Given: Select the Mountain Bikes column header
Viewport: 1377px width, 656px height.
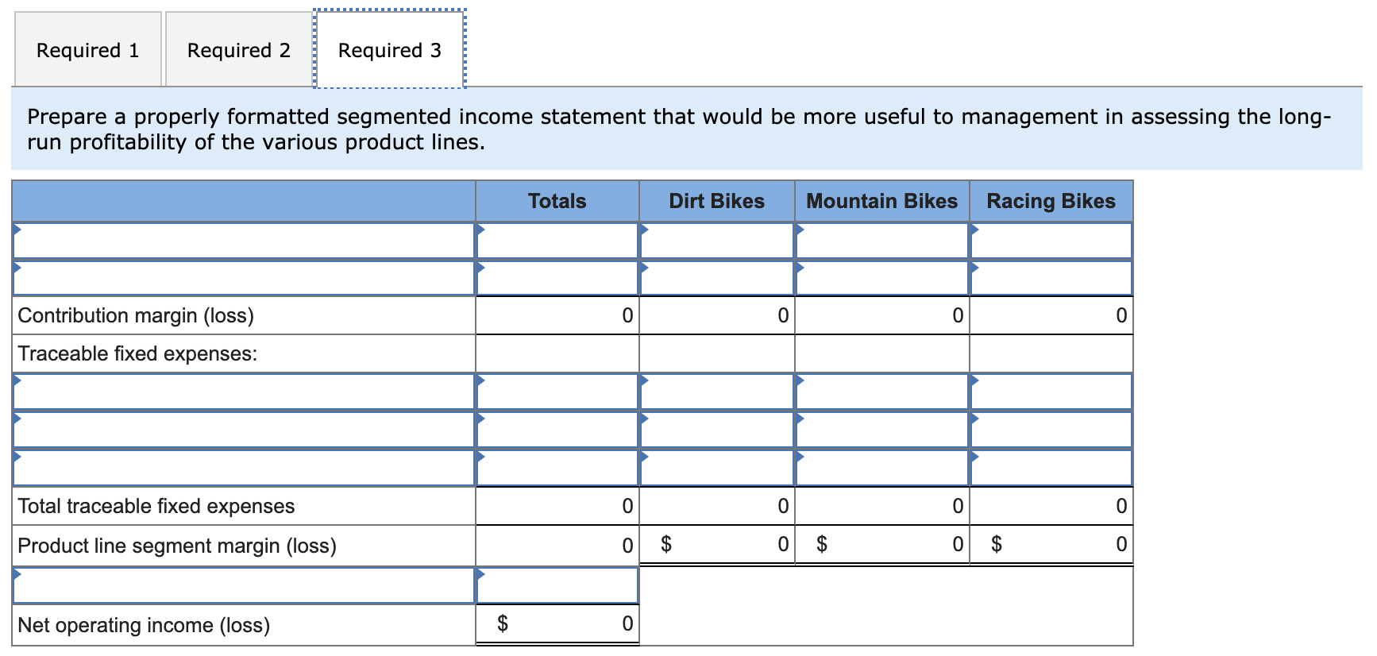Looking at the screenshot, I should [882, 201].
